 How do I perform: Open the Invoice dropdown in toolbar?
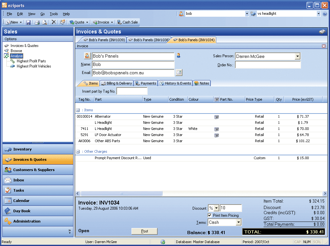point(112,22)
